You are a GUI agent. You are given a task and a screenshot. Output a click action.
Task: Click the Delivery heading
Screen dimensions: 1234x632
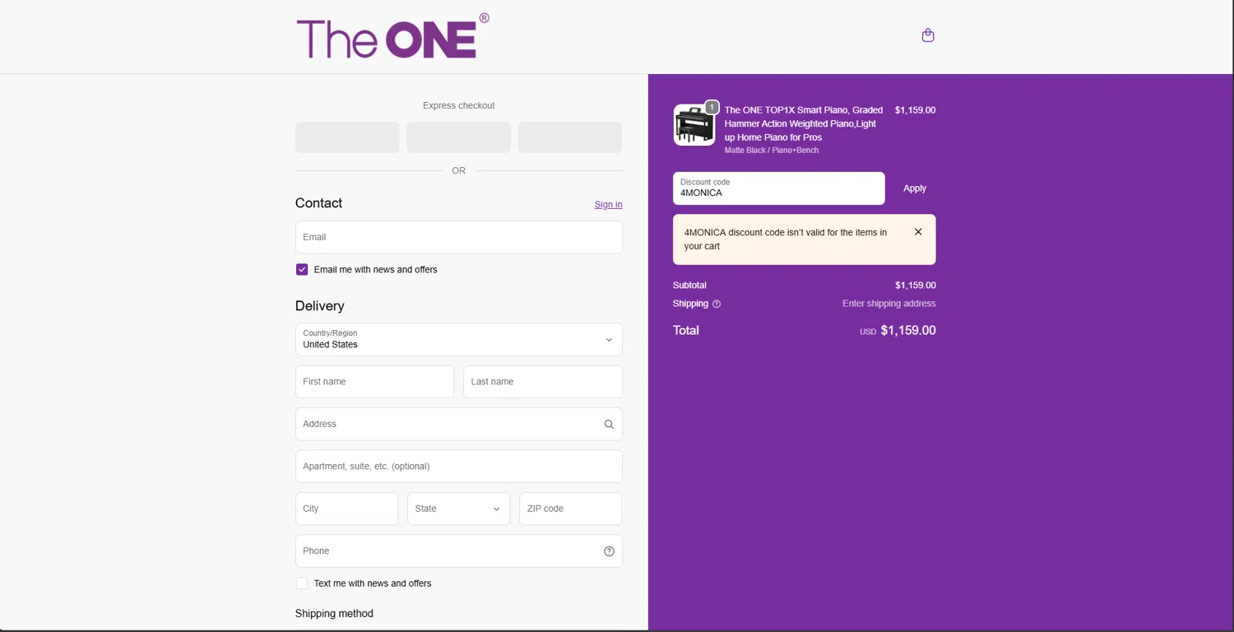tap(320, 306)
